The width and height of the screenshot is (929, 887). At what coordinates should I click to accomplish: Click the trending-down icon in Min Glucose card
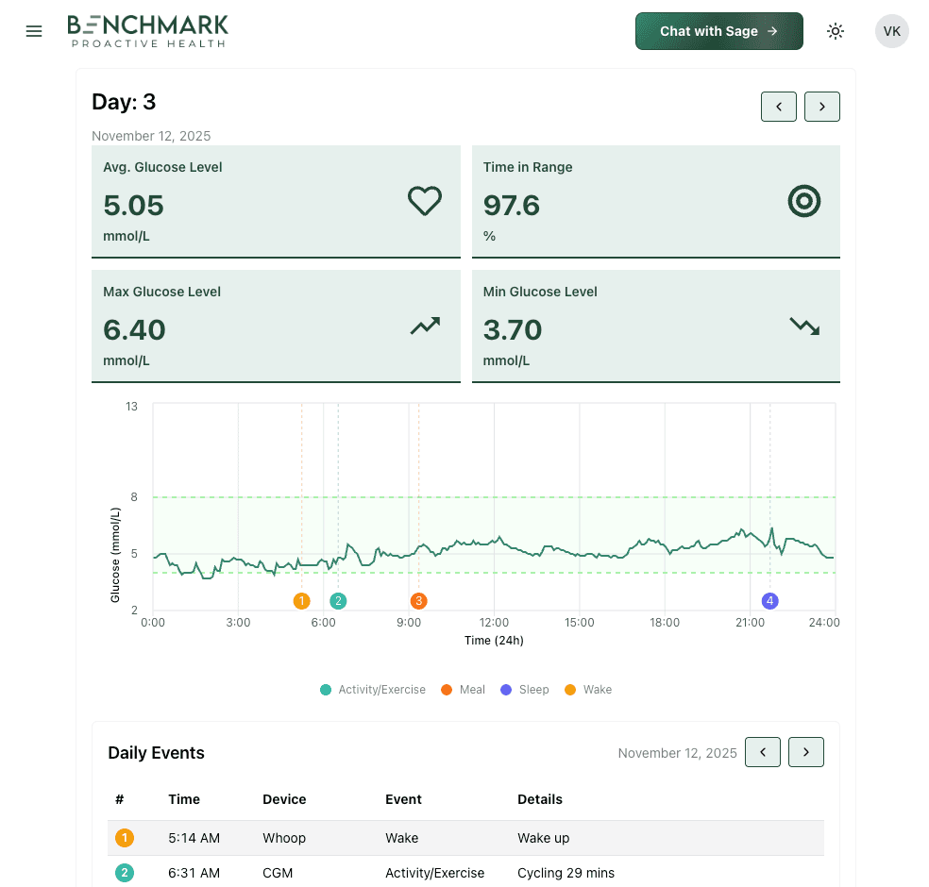[x=804, y=326]
